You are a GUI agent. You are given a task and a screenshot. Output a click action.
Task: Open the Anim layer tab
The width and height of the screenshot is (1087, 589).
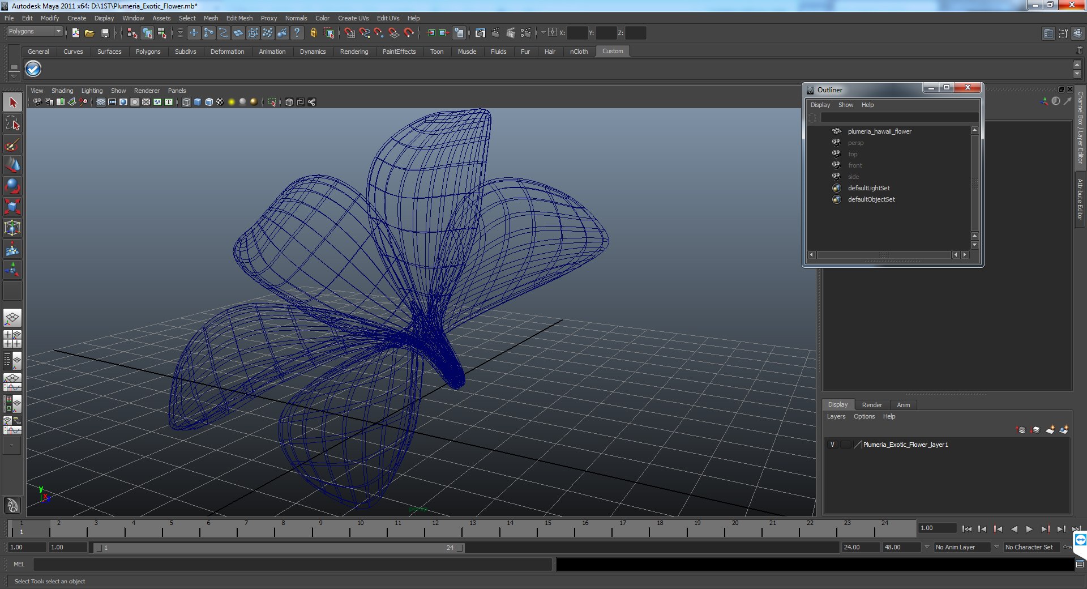[904, 405]
